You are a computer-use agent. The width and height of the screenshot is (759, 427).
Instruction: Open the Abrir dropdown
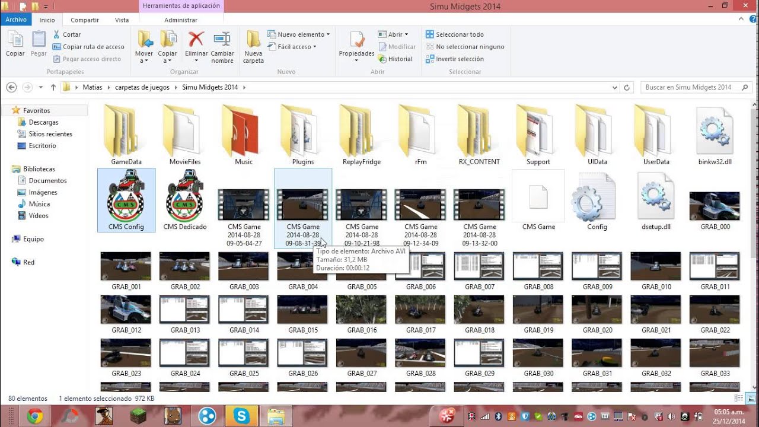click(x=393, y=34)
